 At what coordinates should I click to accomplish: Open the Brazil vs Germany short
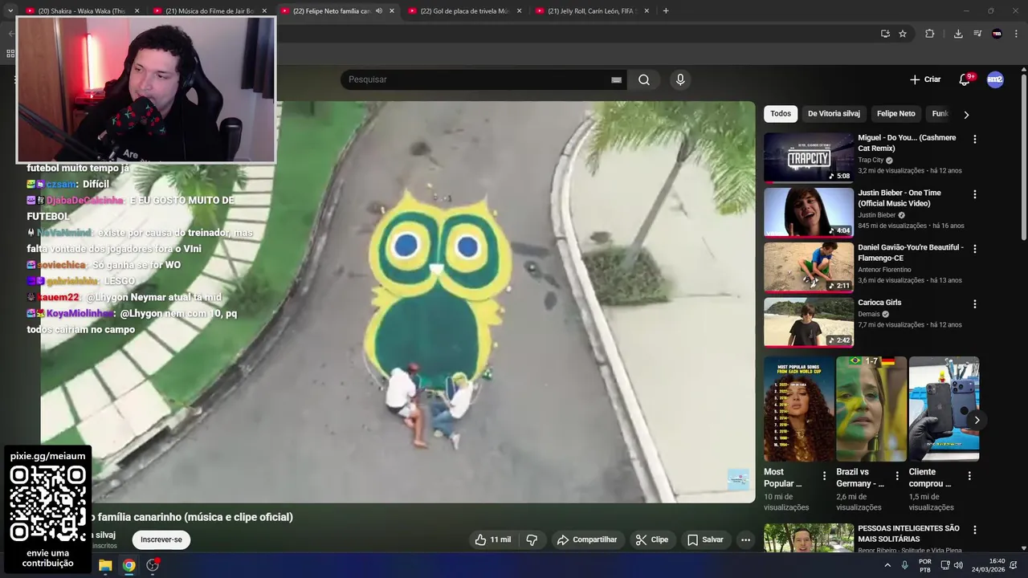click(871, 409)
